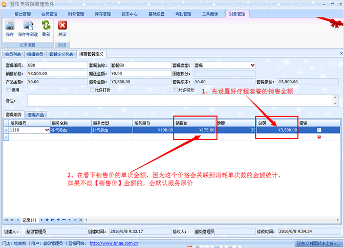Enable the 停用 checkbox
The height and width of the screenshot is (248, 344).
point(8,90)
